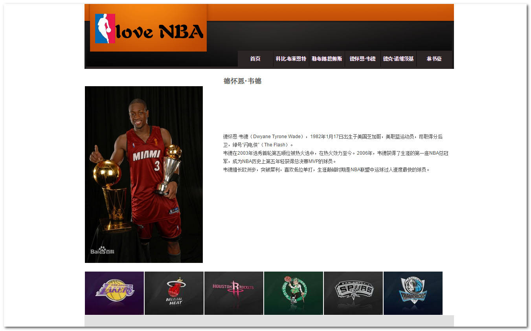Click the 德怀恩·韦德 page heading
531x331 pixels.
243,81
